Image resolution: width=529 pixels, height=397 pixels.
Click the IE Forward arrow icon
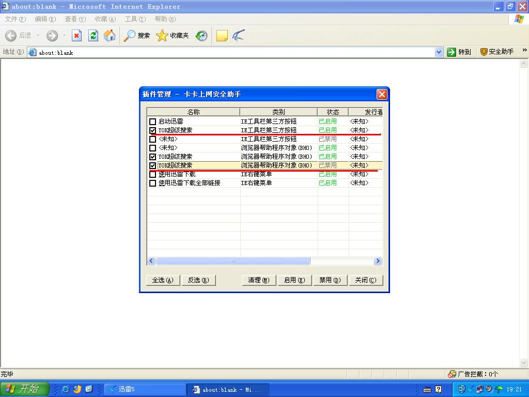(x=52, y=36)
